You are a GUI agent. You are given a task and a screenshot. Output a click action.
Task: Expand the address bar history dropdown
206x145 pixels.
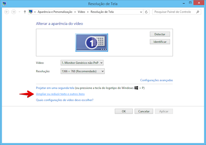[x=141, y=12]
